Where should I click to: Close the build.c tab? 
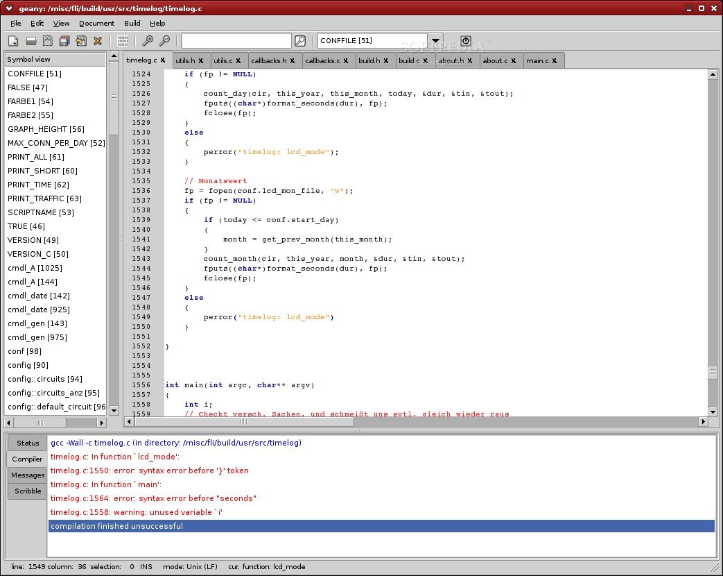[x=426, y=60]
